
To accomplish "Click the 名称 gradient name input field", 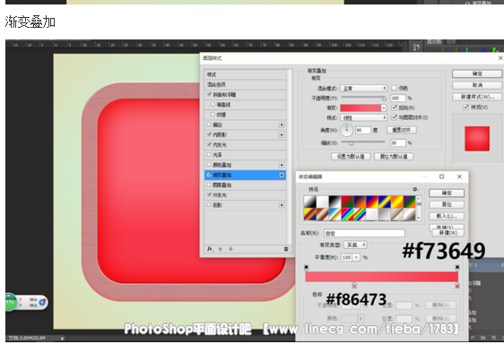I will [x=364, y=233].
